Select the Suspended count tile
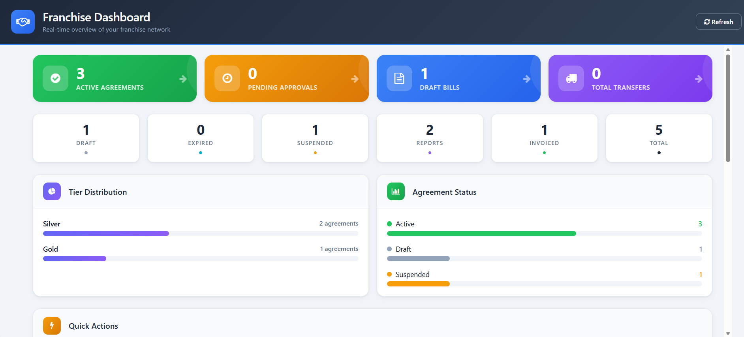The height and width of the screenshot is (337, 744). (x=315, y=138)
